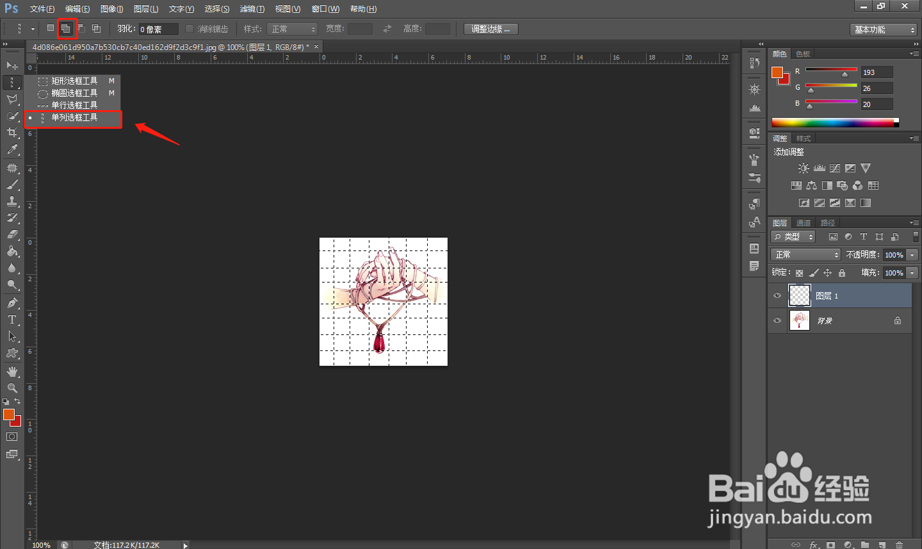This screenshot has height=549, width=922.
Task: Toggle lock transparent pixels
Action: (799, 273)
